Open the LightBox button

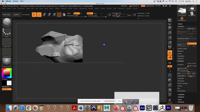16,15
